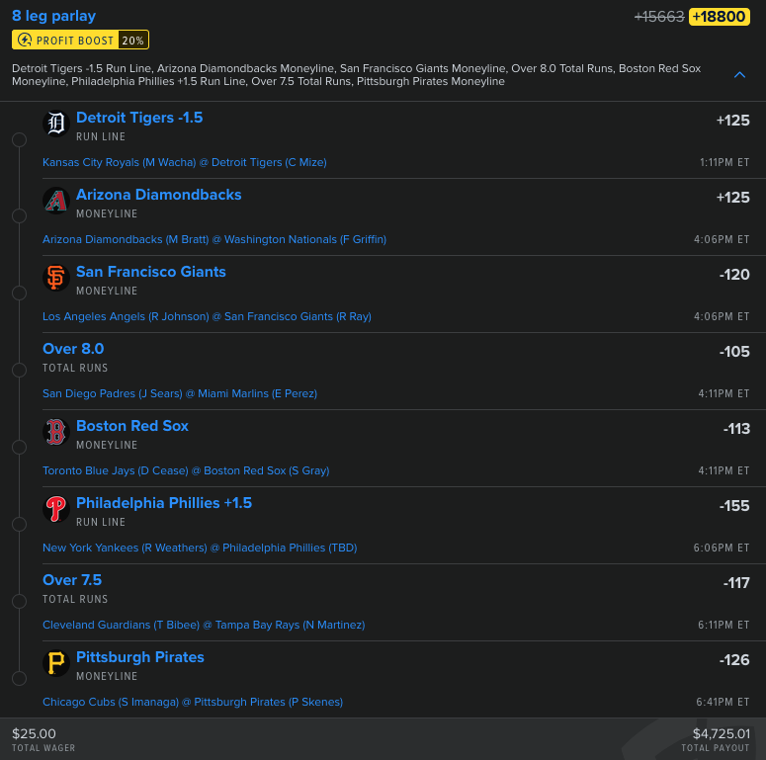Click the $25.00 total wager amount
The height and width of the screenshot is (760, 766).
click(x=34, y=733)
